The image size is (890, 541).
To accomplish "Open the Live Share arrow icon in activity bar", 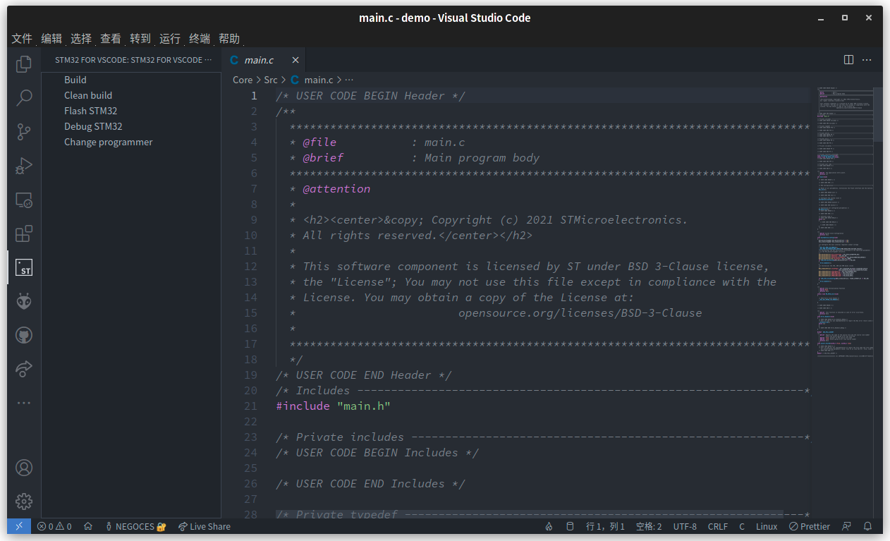I will tap(24, 369).
